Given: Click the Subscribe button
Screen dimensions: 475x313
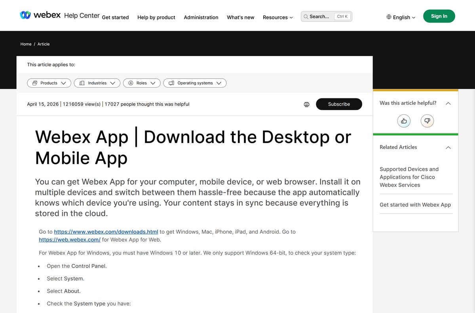Looking at the screenshot, I should point(339,104).
